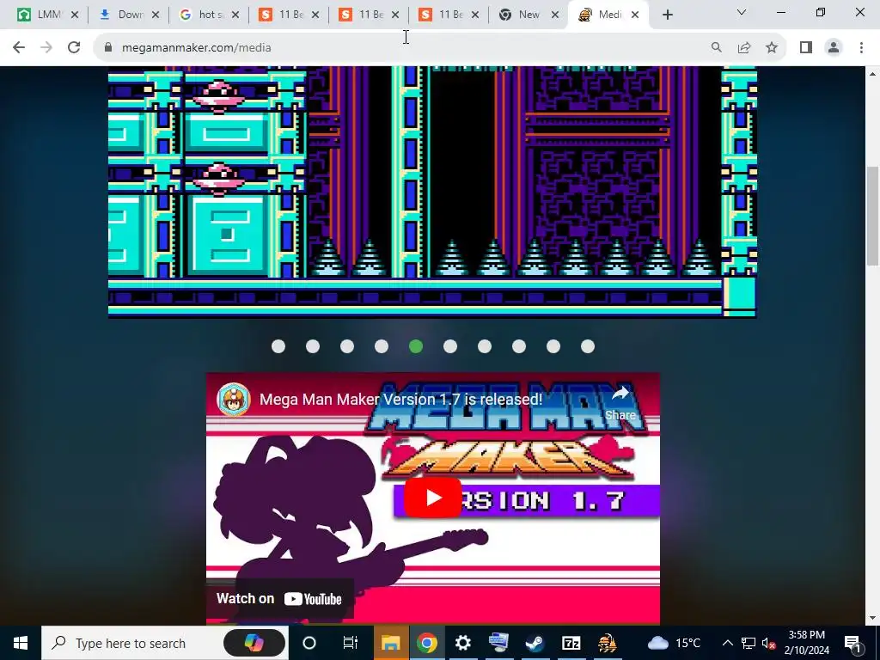Click the page vertical scrollbar thumb
Viewport: 880px width, 660px height.
coord(873,216)
